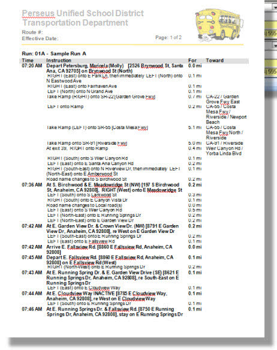Click CA-22 / Garden Grove Fwy East cell
The height and width of the screenshot is (350, 277).
pyautogui.click(x=222, y=99)
